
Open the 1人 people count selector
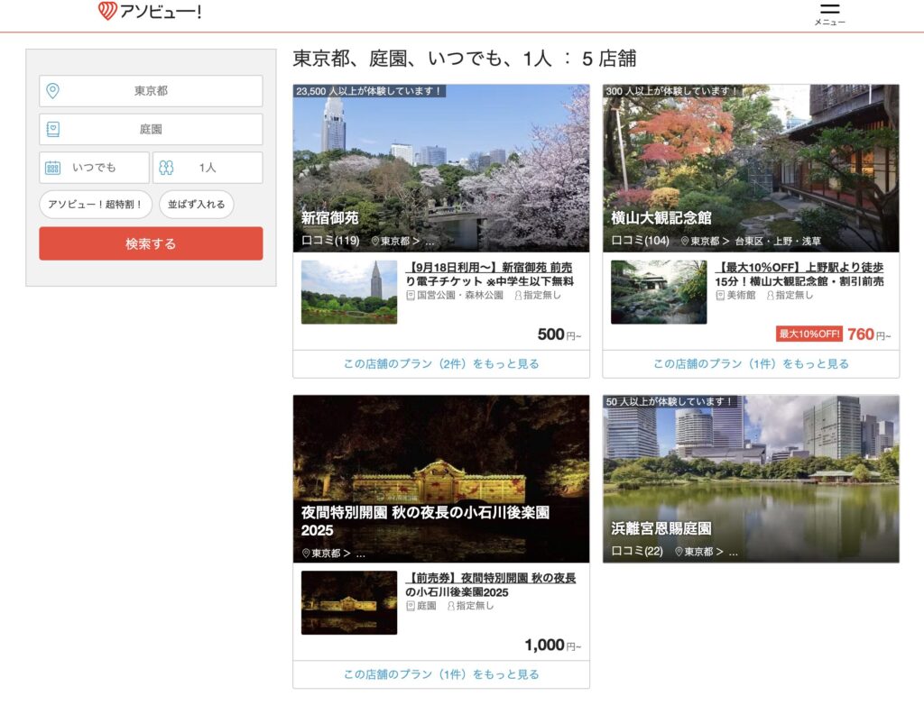click(208, 168)
